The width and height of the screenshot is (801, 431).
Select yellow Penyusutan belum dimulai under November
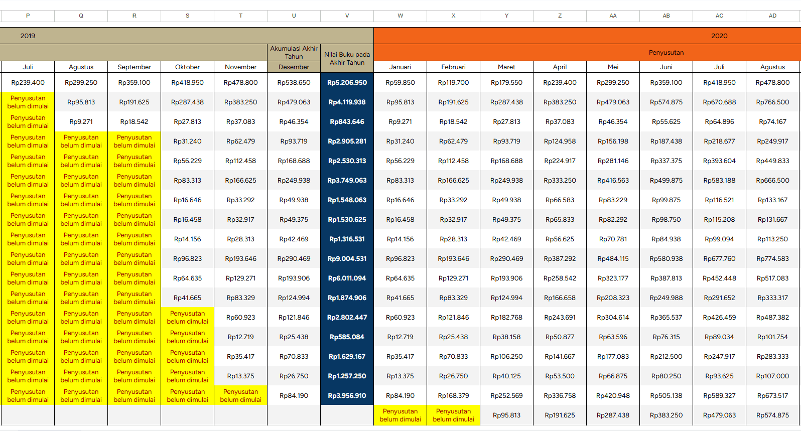pos(240,395)
